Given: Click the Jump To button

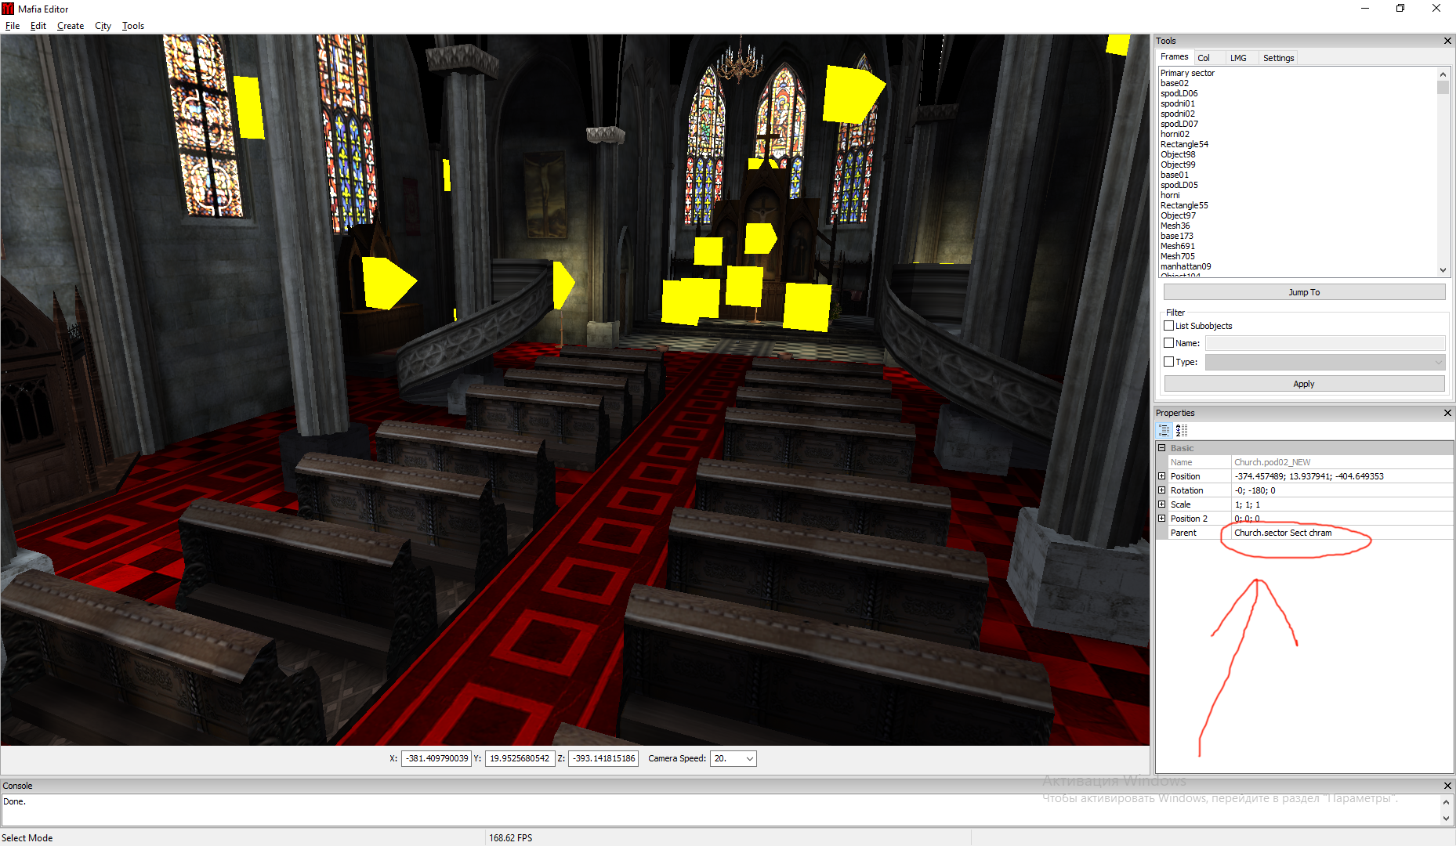Looking at the screenshot, I should coord(1304,292).
